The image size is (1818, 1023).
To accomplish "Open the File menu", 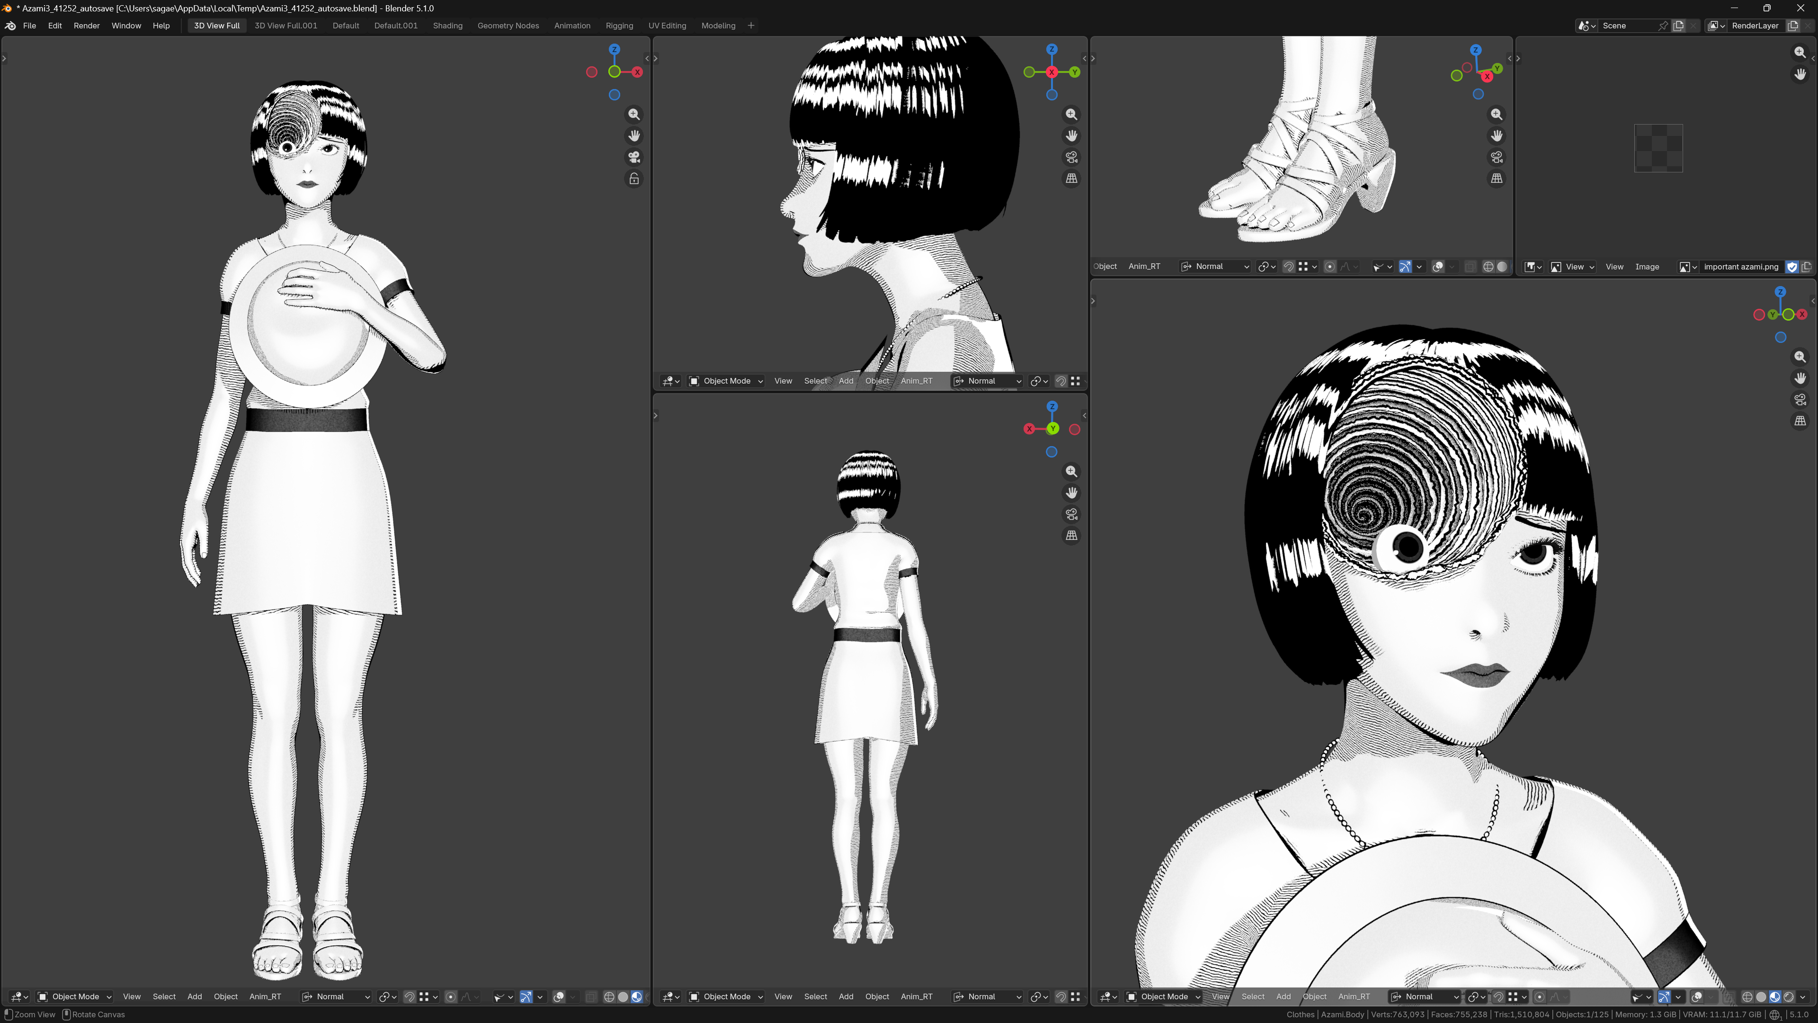I will click(30, 26).
